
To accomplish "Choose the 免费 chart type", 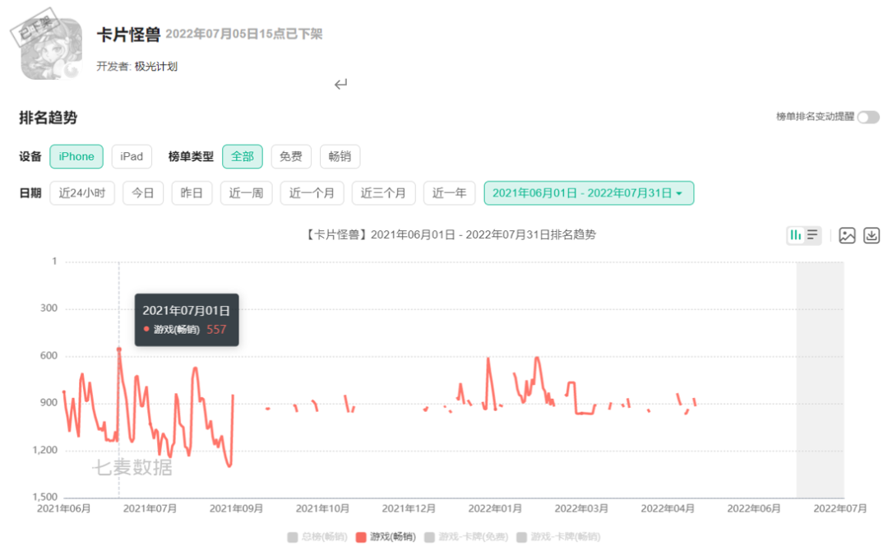I will coord(291,157).
